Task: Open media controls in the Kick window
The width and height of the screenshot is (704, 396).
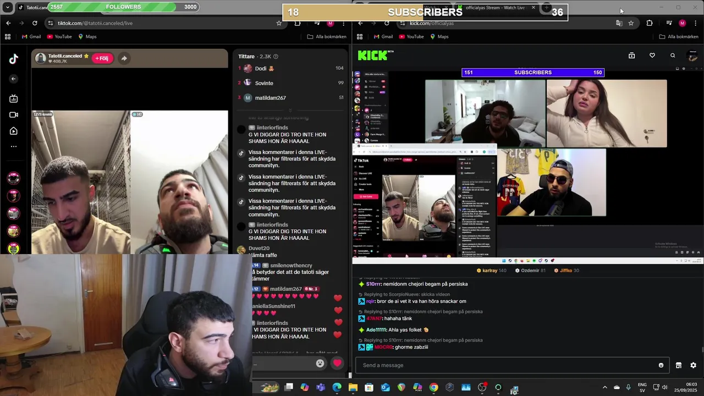Action: coord(669,23)
